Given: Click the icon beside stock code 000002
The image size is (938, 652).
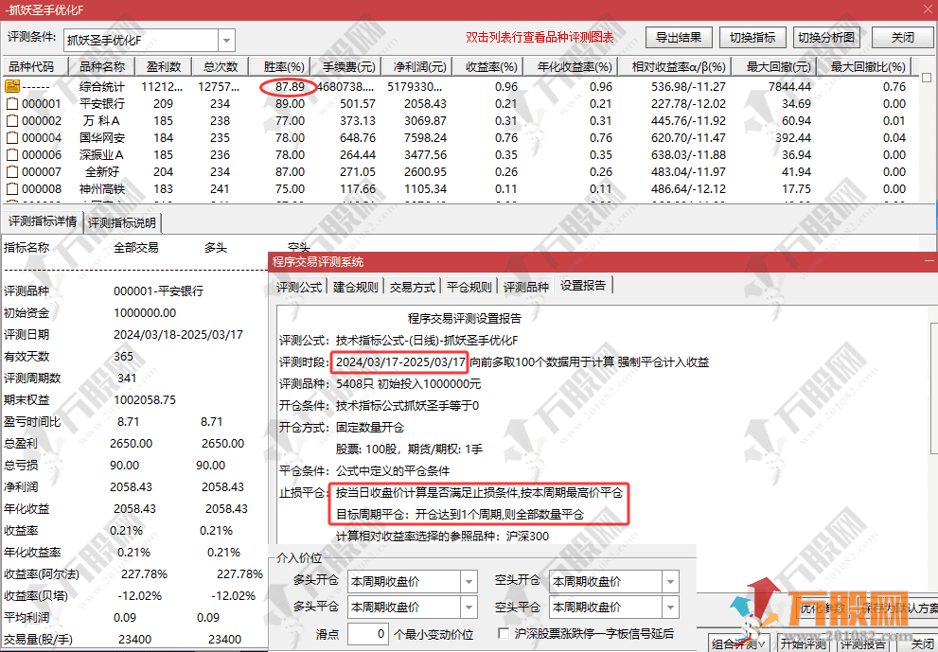Looking at the screenshot, I should coord(12,121).
